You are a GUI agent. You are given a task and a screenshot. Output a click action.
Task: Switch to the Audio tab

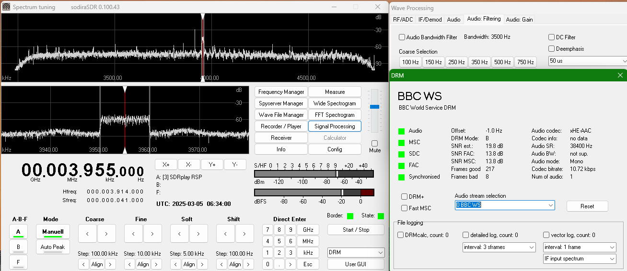tap(453, 20)
